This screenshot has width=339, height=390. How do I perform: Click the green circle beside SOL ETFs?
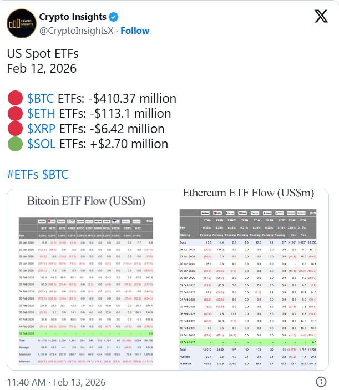pyautogui.click(x=15, y=144)
